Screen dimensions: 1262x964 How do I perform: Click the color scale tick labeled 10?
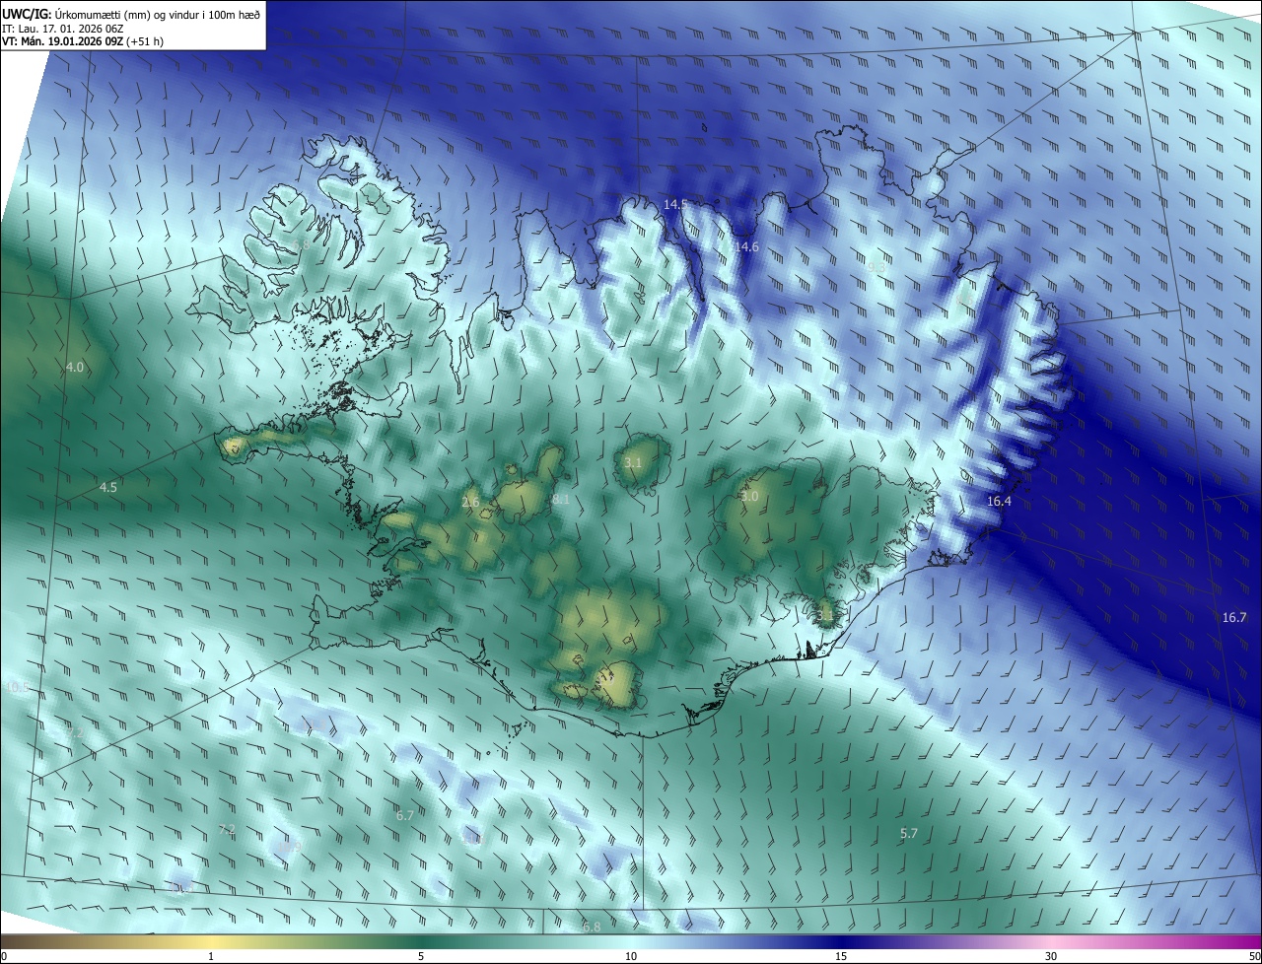coord(631,956)
